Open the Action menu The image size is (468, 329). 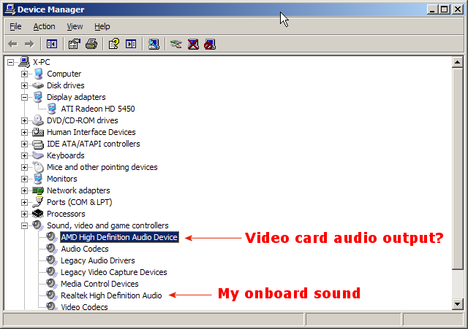[44, 26]
